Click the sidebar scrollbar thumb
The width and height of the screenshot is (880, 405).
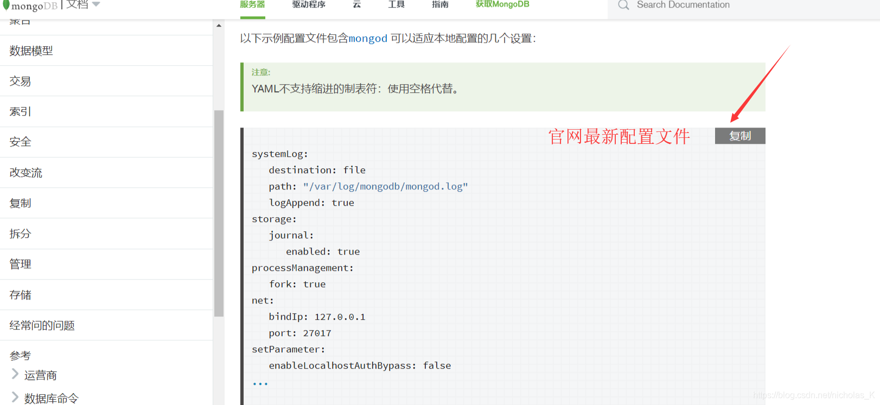tap(219, 213)
